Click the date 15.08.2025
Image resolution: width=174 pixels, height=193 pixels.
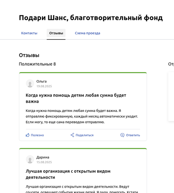tap(44, 162)
